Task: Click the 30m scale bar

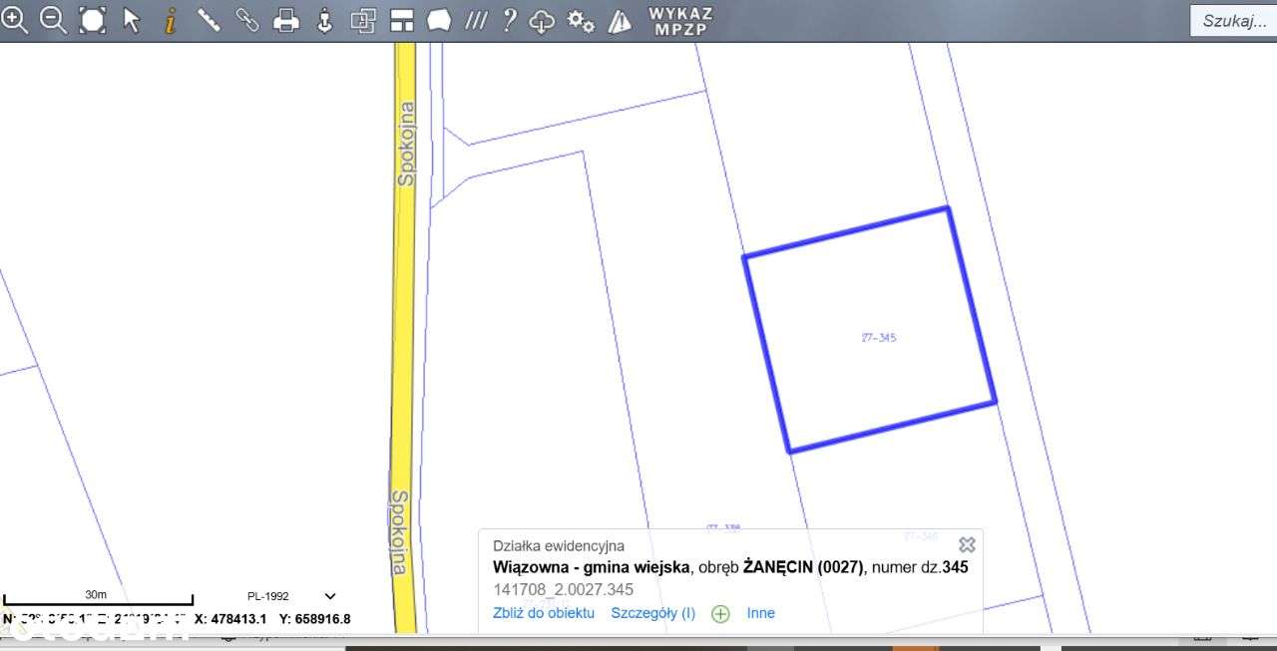Action: [x=96, y=598]
